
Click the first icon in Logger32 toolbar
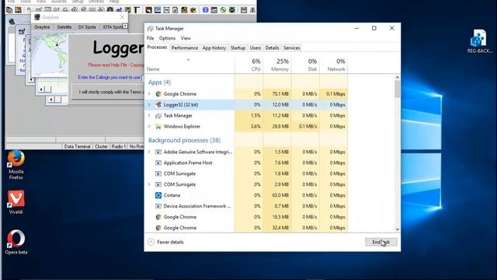[x=9, y=10]
